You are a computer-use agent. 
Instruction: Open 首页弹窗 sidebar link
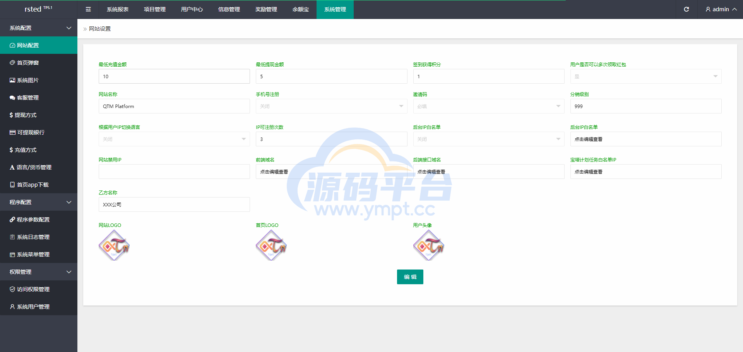pos(39,63)
